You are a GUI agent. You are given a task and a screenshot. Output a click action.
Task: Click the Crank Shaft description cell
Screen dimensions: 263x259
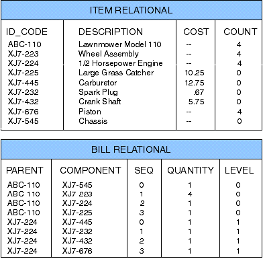tap(100, 102)
